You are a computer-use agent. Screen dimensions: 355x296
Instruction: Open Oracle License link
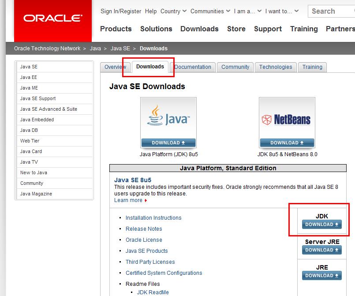click(x=144, y=240)
